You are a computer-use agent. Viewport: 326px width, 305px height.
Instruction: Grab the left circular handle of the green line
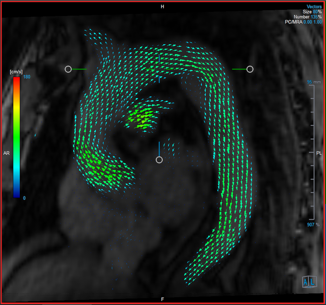click(x=68, y=69)
